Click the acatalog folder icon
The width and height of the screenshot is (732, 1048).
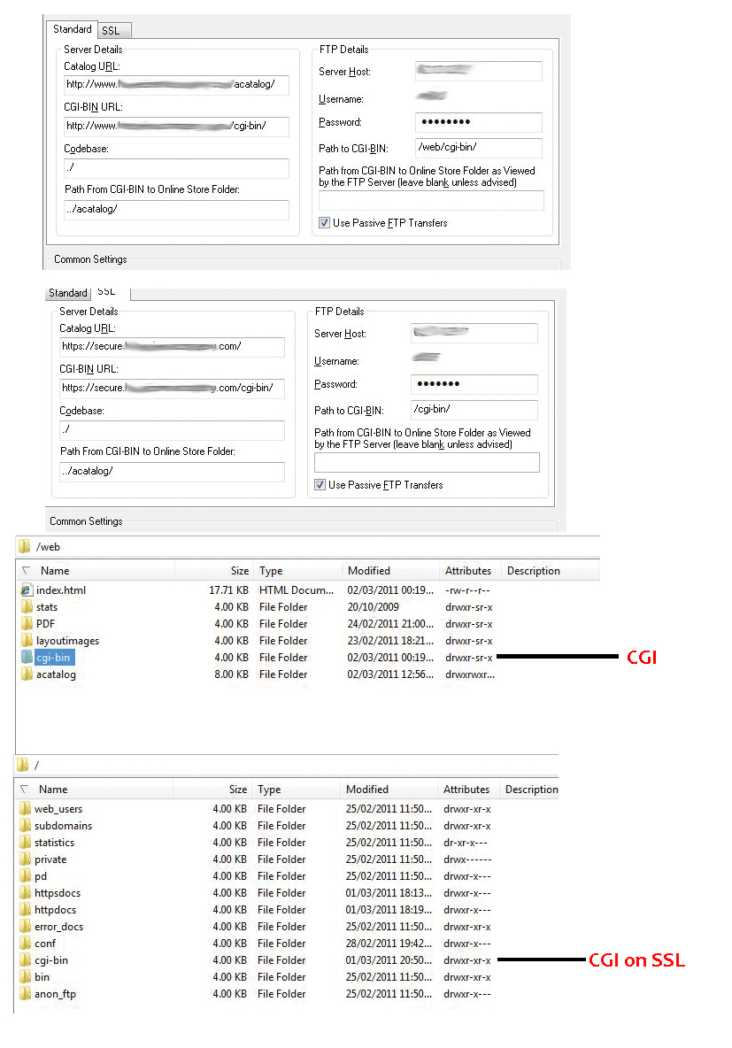pyautogui.click(x=27, y=674)
